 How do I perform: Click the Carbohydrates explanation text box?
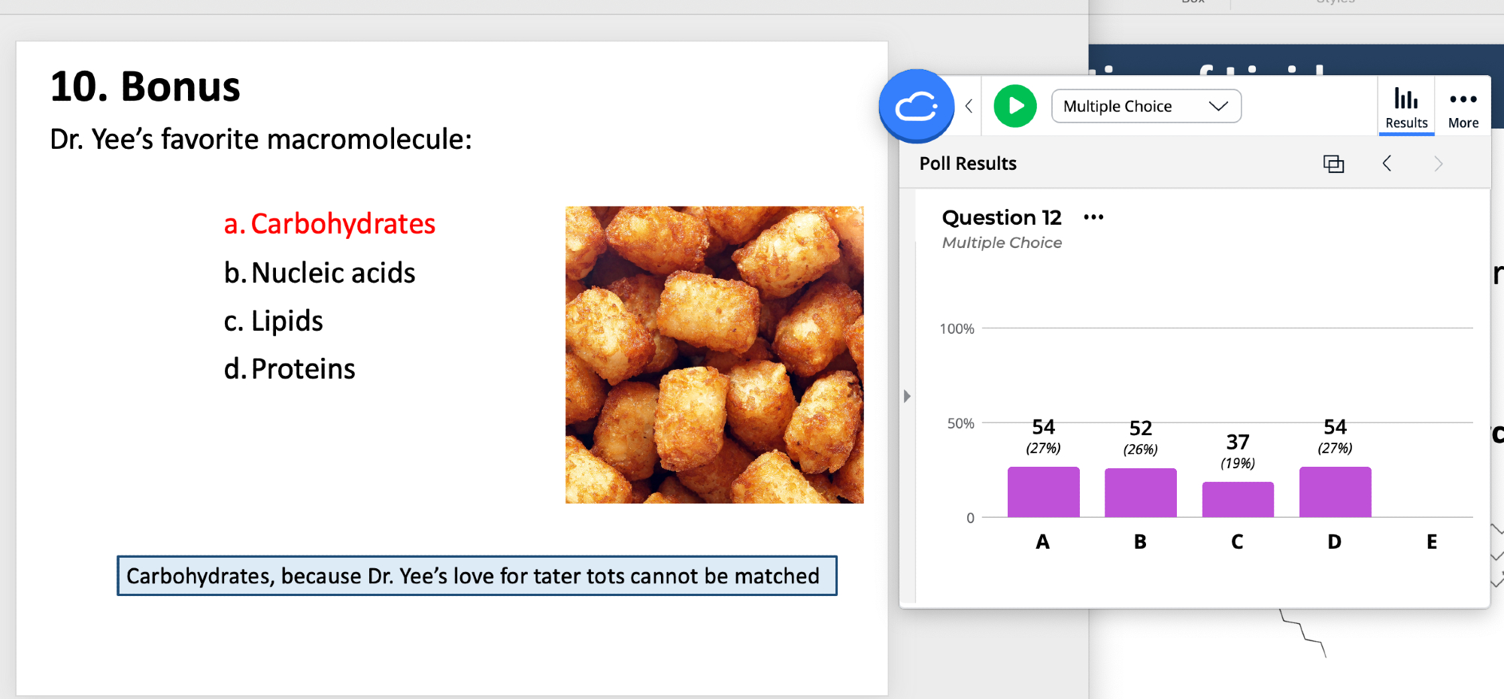coord(477,576)
